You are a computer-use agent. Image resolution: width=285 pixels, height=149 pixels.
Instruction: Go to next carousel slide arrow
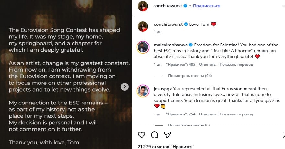tap(125, 86)
